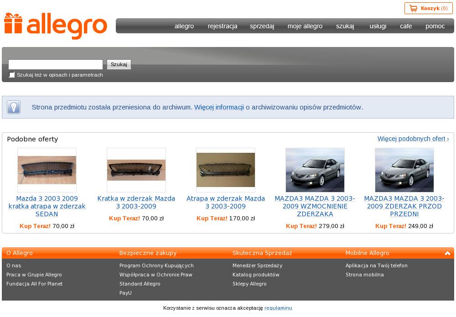Open Standard Allegro footer link
The width and height of the screenshot is (456, 317).
(140, 284)
